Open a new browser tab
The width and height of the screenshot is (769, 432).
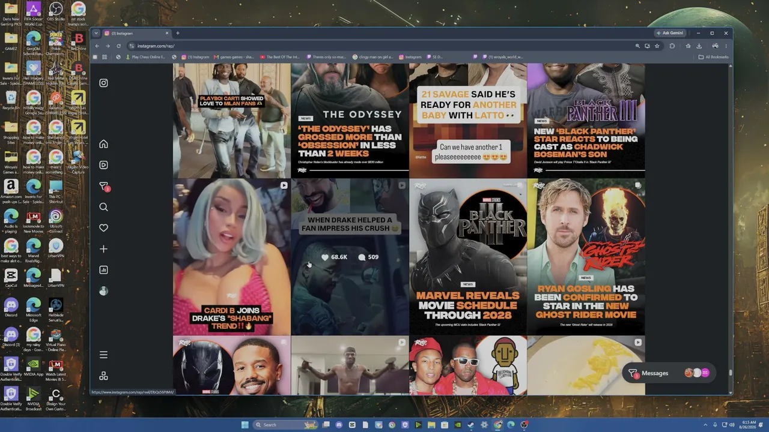click(x=177, y=33)
